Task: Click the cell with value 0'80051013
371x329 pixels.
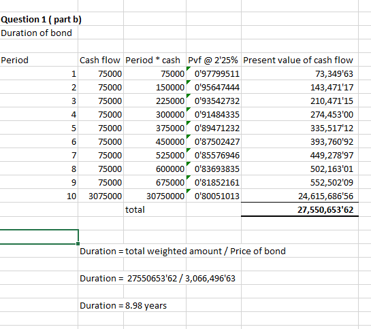Action: coord(214,196)
